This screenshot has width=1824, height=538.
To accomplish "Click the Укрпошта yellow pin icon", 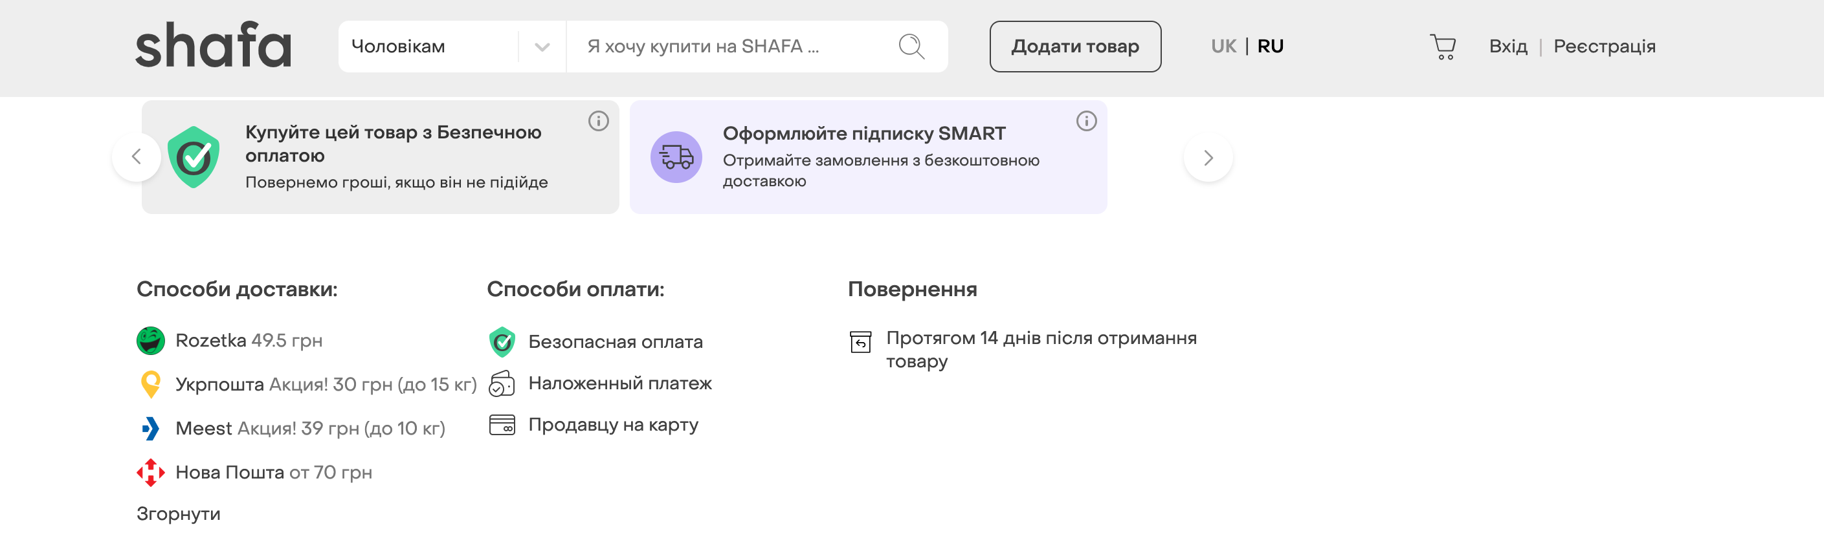I will [x=150, y=385].
